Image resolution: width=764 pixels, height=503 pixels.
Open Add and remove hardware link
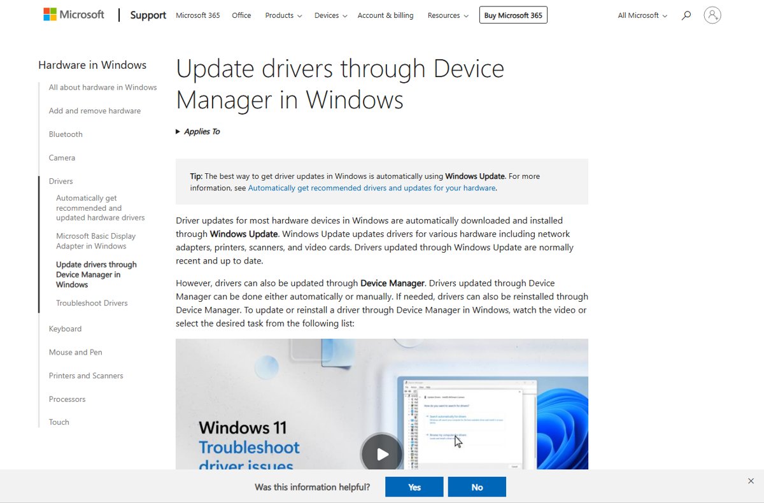click(x=95, y=111)
